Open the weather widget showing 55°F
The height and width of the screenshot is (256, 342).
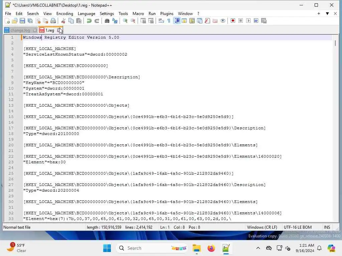point(16,248)
